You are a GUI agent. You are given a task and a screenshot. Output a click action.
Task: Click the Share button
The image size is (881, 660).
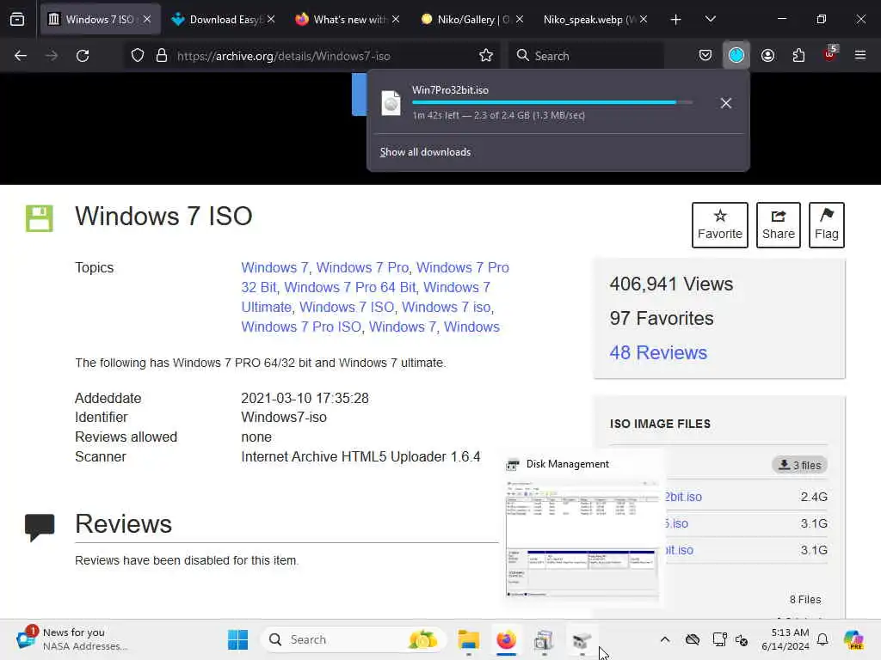click(x=778, y=224)
